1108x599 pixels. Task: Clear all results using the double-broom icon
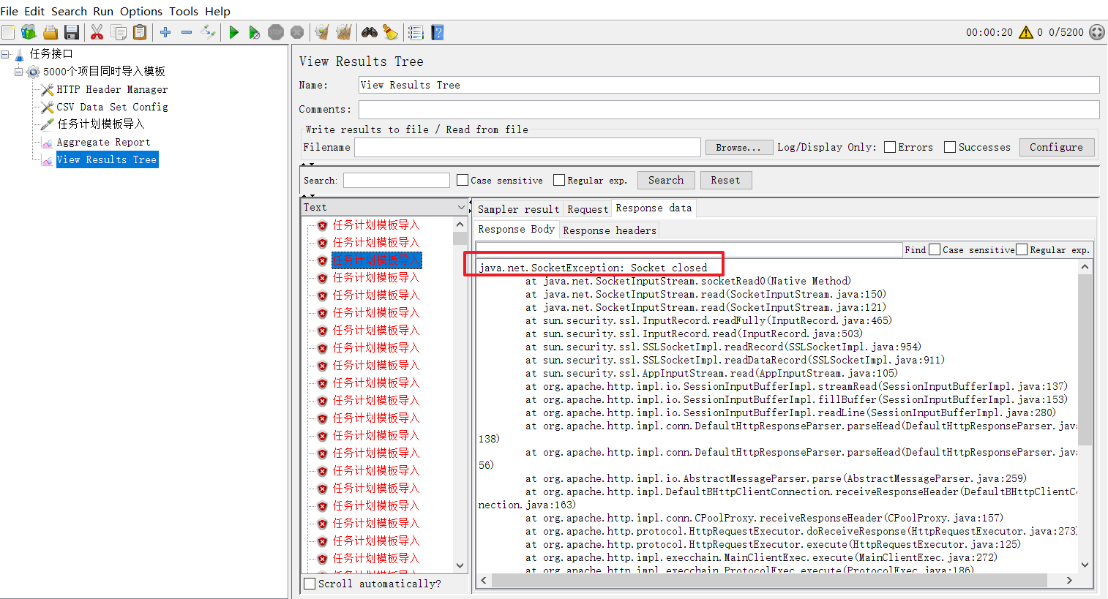click(x=342, y=31)
